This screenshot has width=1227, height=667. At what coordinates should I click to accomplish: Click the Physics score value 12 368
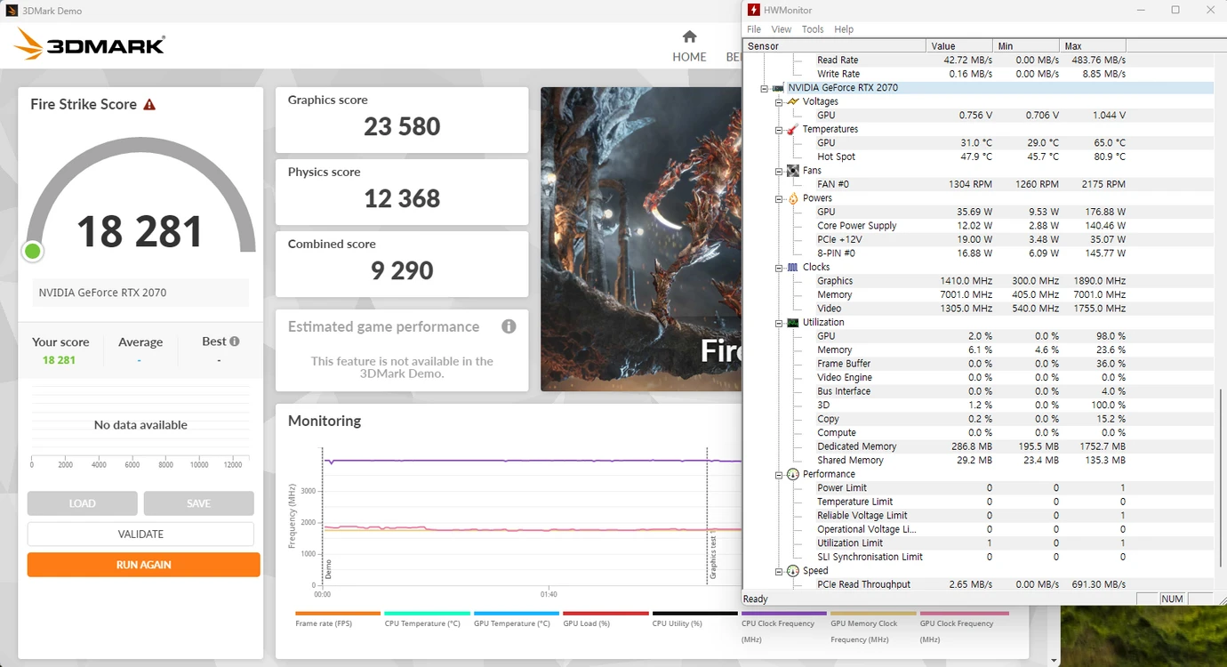(x=402, y=198)
